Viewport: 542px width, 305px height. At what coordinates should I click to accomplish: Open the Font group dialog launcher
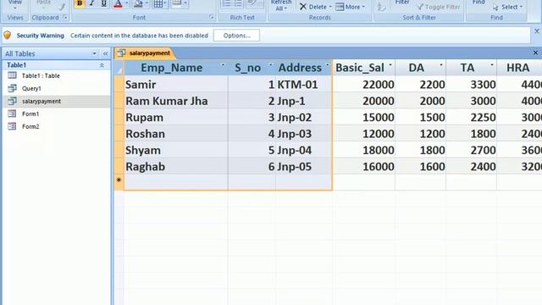(x=212, y=17)
